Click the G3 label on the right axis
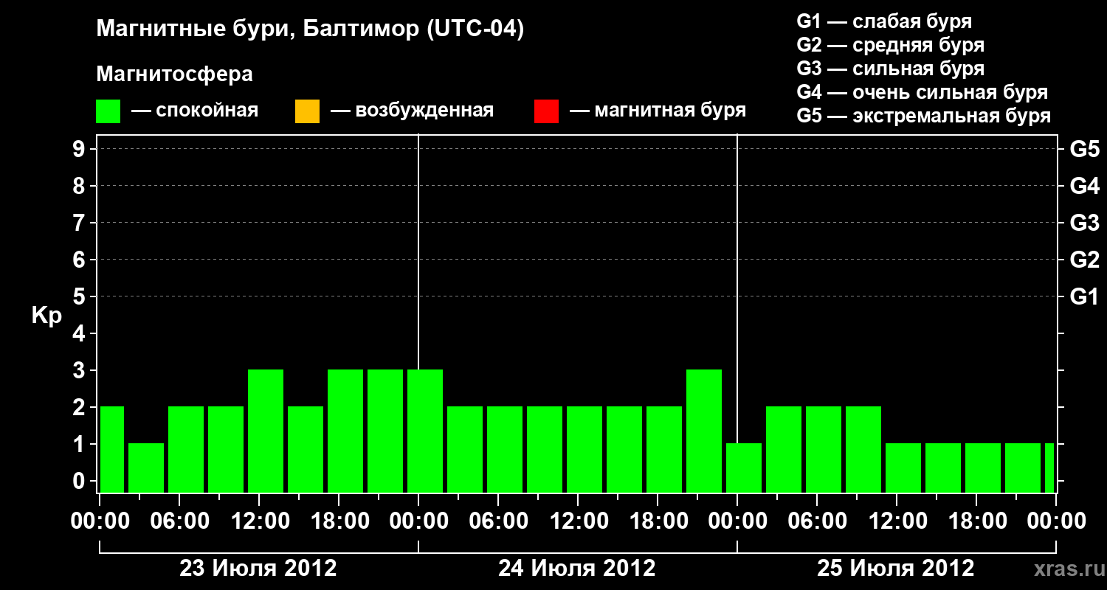Viewport: 1107px width, 590px height. click(1085, 223)
